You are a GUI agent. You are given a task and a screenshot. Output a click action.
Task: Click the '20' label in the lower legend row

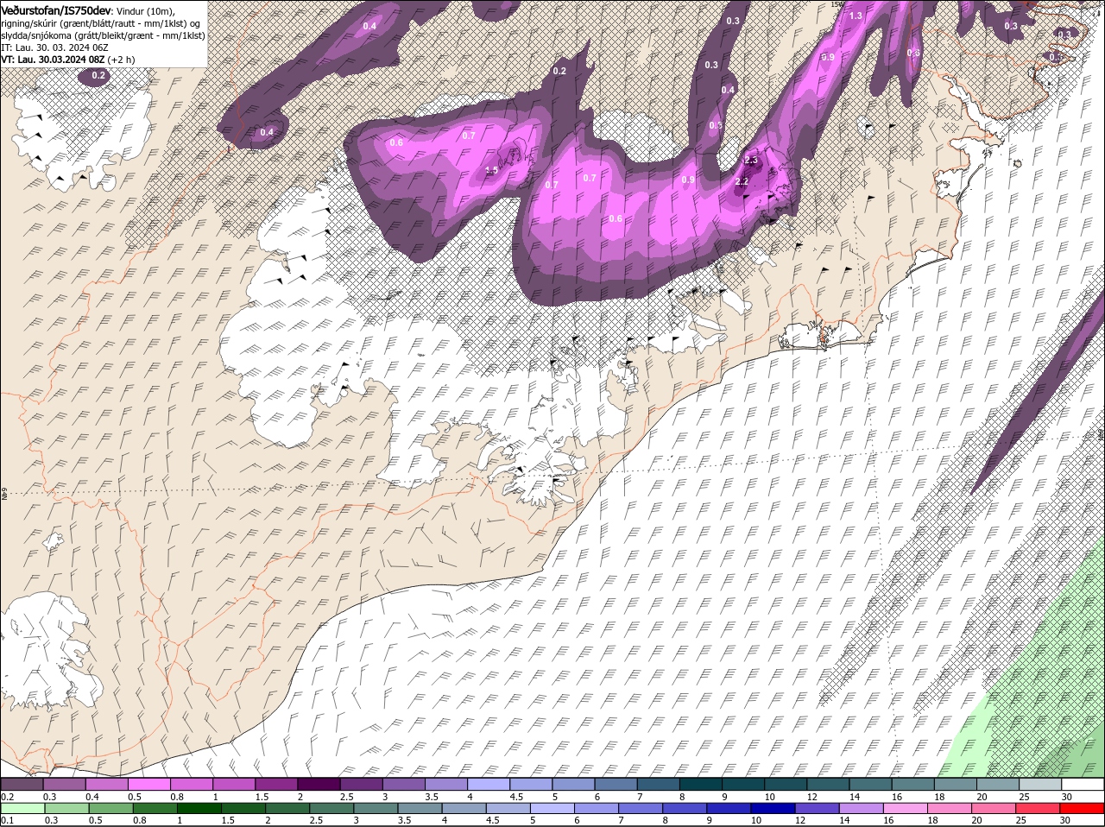click(x=978, y=820)
